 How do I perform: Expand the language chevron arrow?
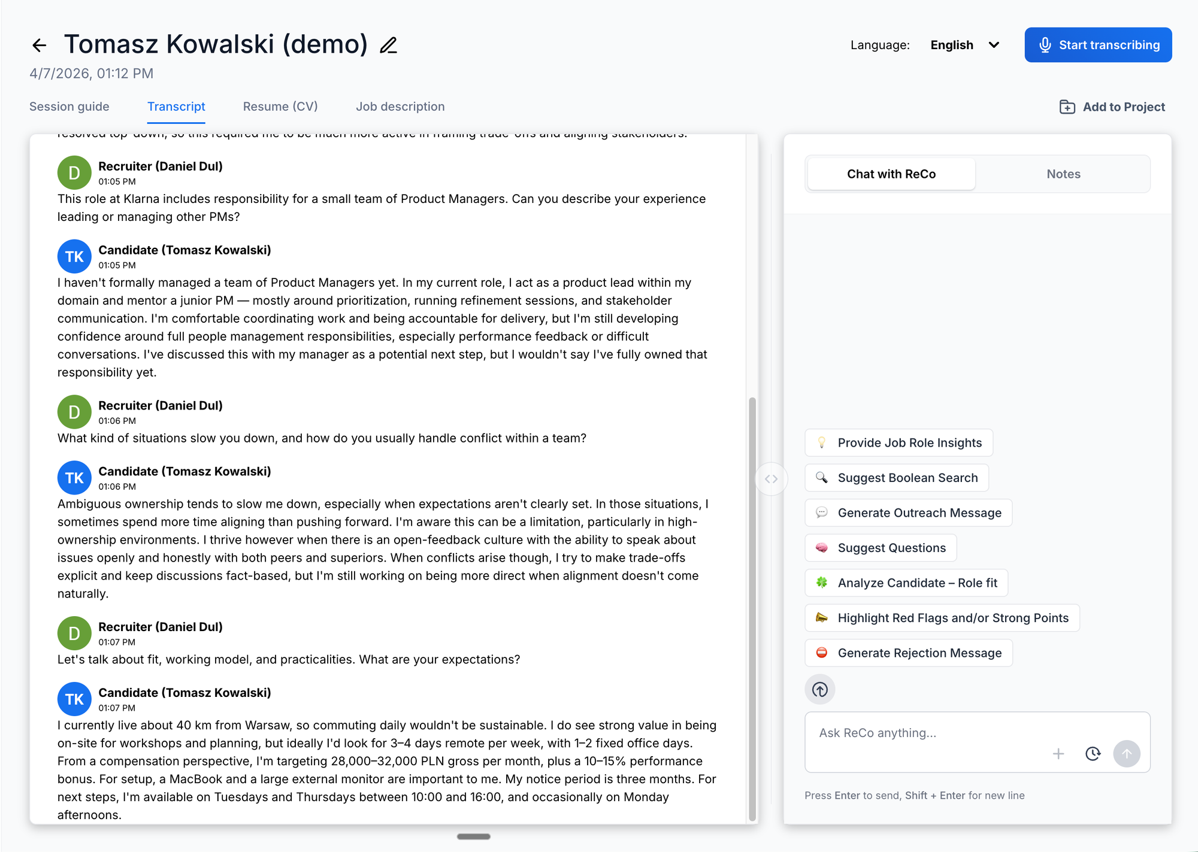pyautogui.click(x=994, y=45)
